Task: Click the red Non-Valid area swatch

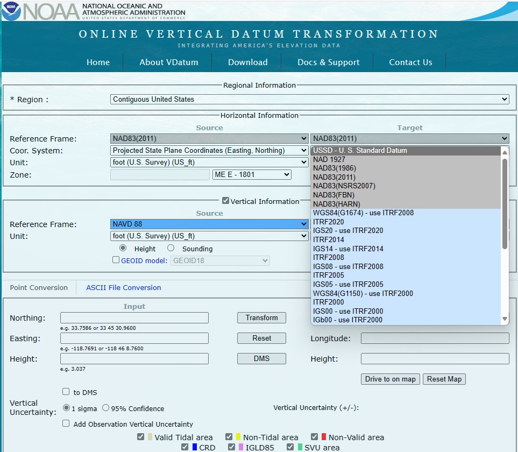Action: pos(324,437)
